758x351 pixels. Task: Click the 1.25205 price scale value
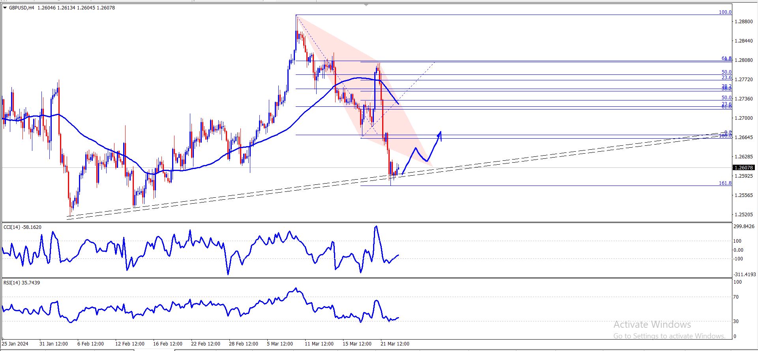pyautogui.click(x=743, y=215)
